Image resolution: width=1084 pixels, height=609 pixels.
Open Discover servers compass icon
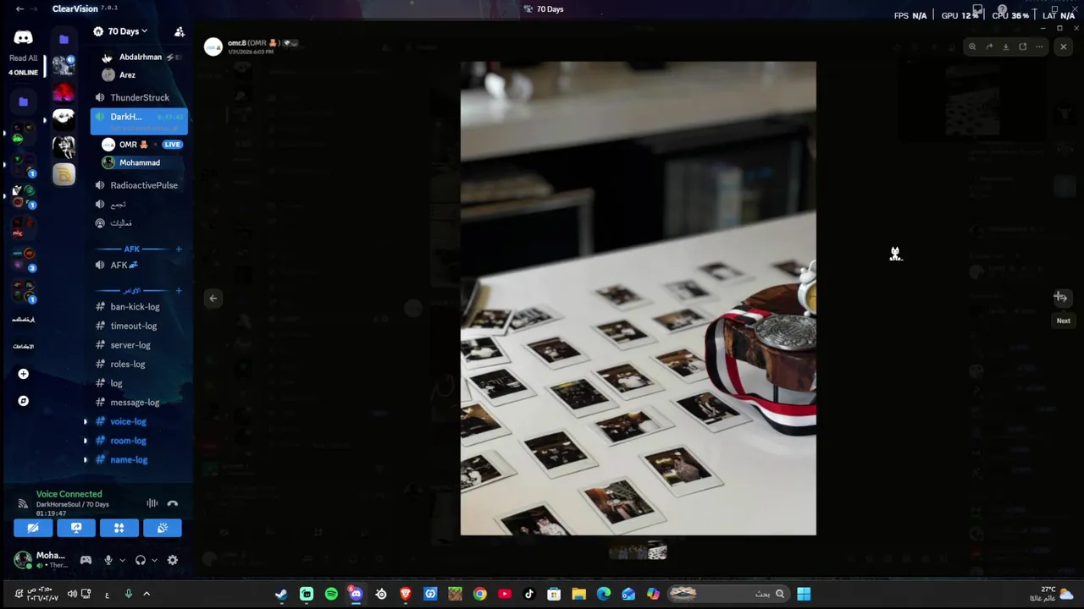(x=23, y=401)
